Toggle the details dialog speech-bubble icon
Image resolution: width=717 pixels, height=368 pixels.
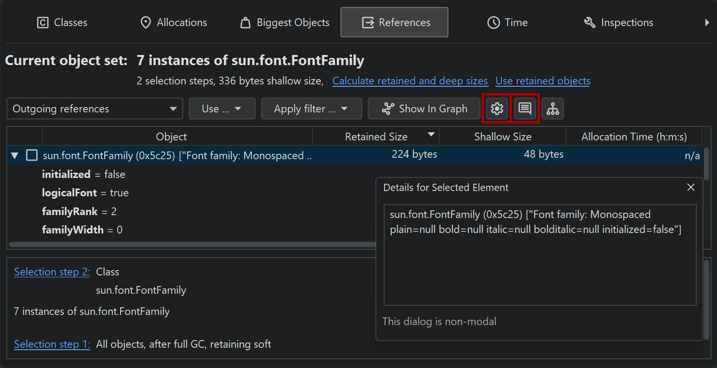tap(524, 109)
